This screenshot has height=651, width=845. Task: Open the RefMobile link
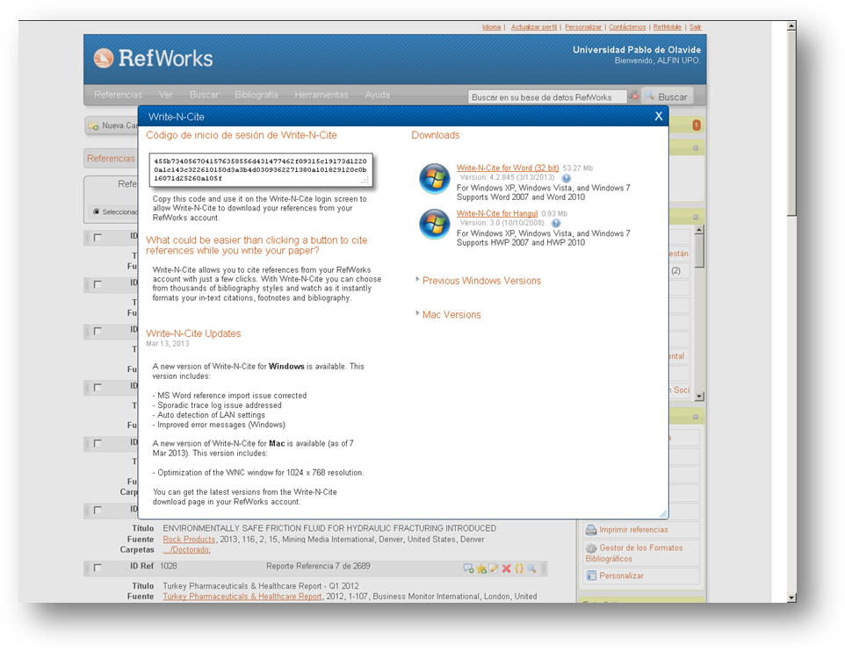point(668,27)
